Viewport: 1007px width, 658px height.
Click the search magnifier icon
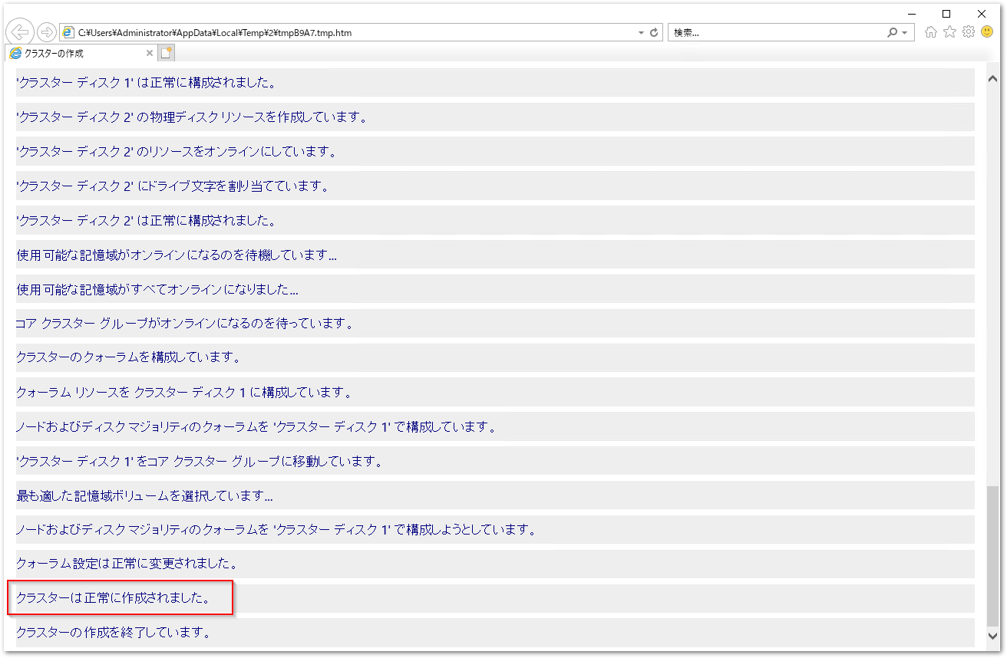(x=893, y=31)
